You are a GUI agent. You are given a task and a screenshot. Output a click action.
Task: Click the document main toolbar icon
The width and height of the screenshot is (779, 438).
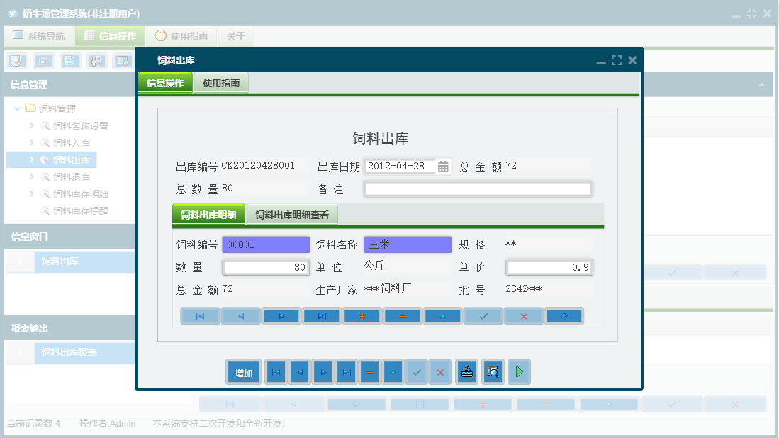pyautogui.click(x=70, y=61)
